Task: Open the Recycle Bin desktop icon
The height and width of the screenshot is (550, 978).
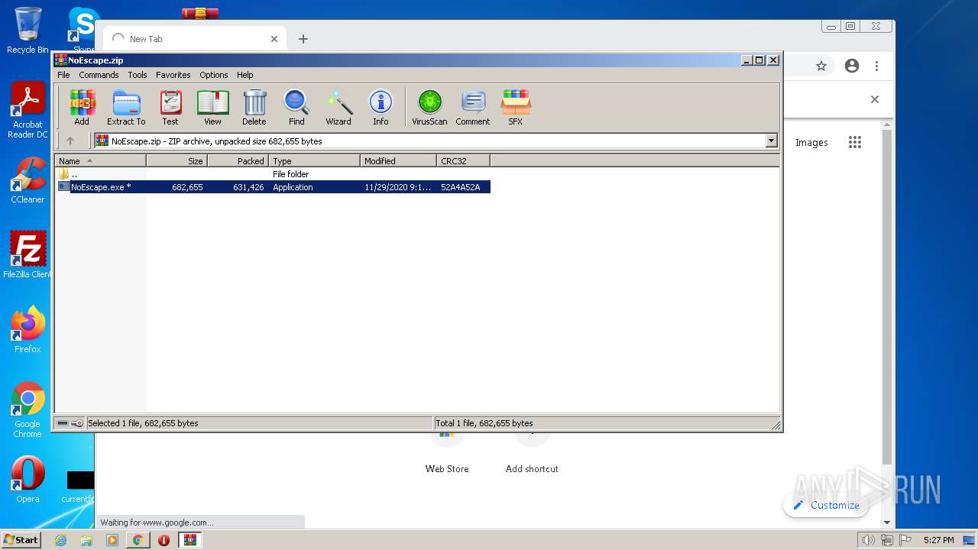Action: (28, 31)
